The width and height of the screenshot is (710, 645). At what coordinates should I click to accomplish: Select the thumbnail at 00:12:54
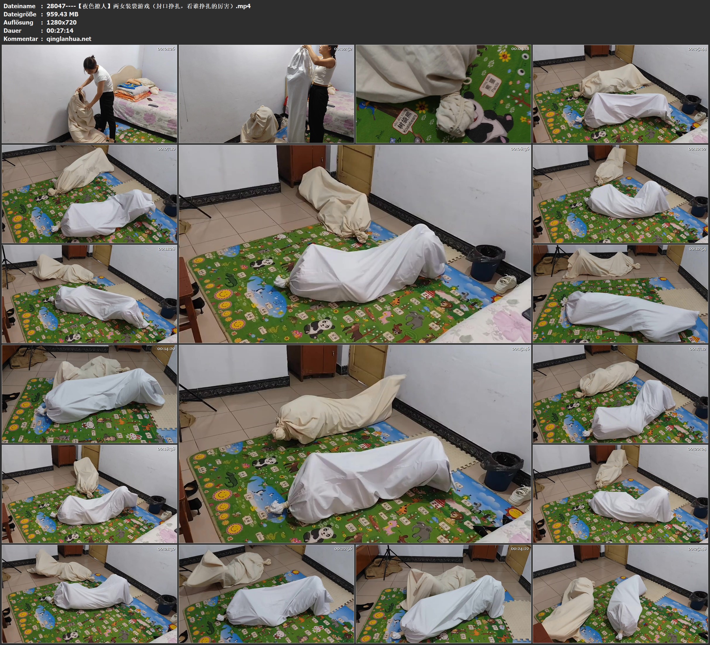point(620,294)
